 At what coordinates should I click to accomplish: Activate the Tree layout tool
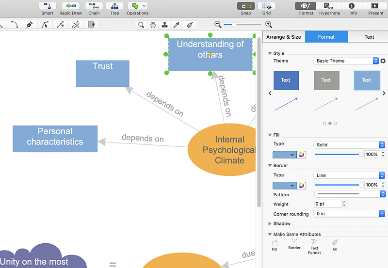114,6
